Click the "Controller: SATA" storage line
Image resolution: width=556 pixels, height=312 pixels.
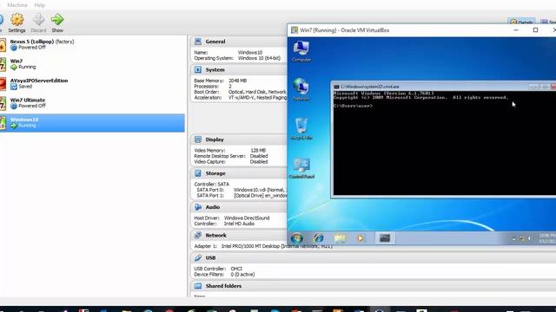click(212, 184)
